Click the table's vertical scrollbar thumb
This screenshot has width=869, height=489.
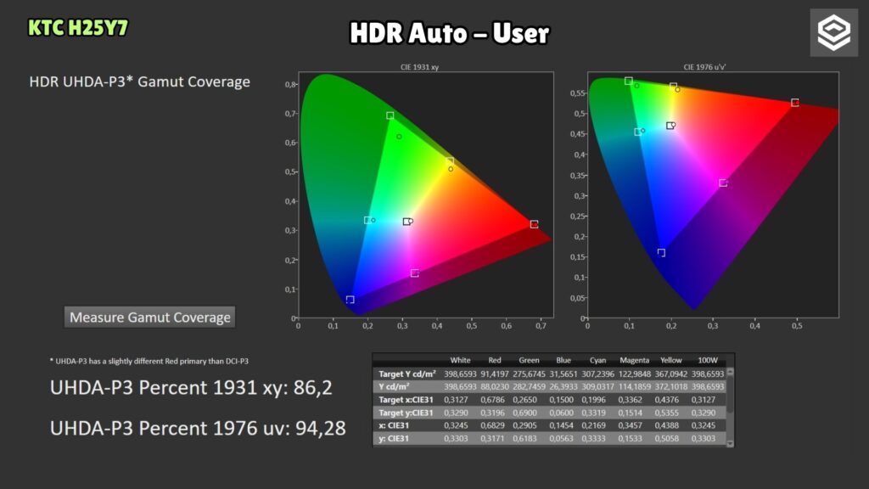(730, 395)
